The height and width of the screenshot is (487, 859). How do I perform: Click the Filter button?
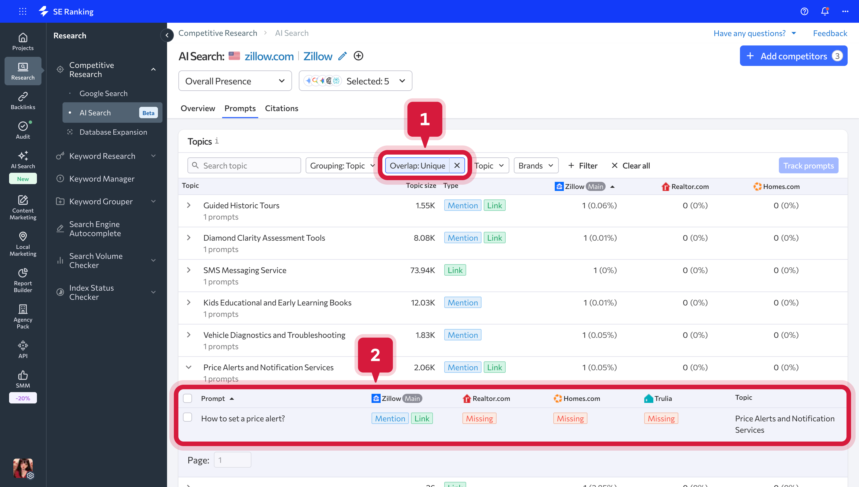pyautogui.click(x=583, y=166)
